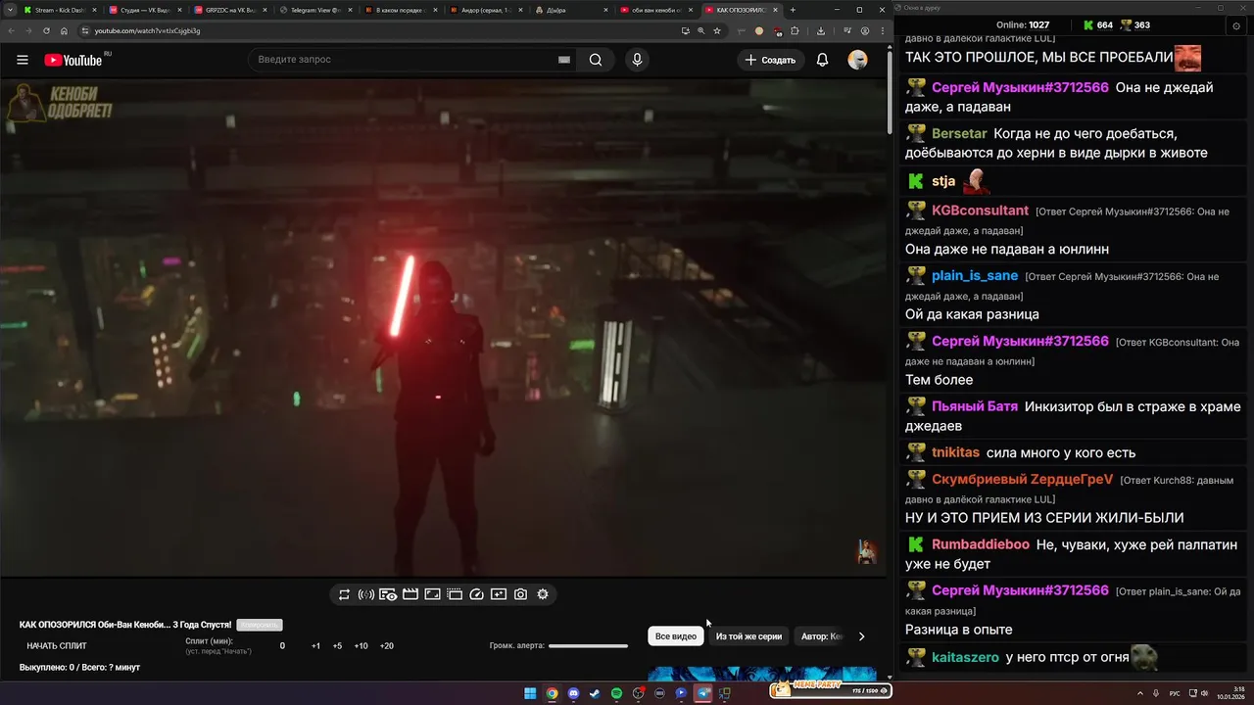Switch to 'Telegram: View' tab
This screenshot has width=1254, height=705.
tap(314, 10)
